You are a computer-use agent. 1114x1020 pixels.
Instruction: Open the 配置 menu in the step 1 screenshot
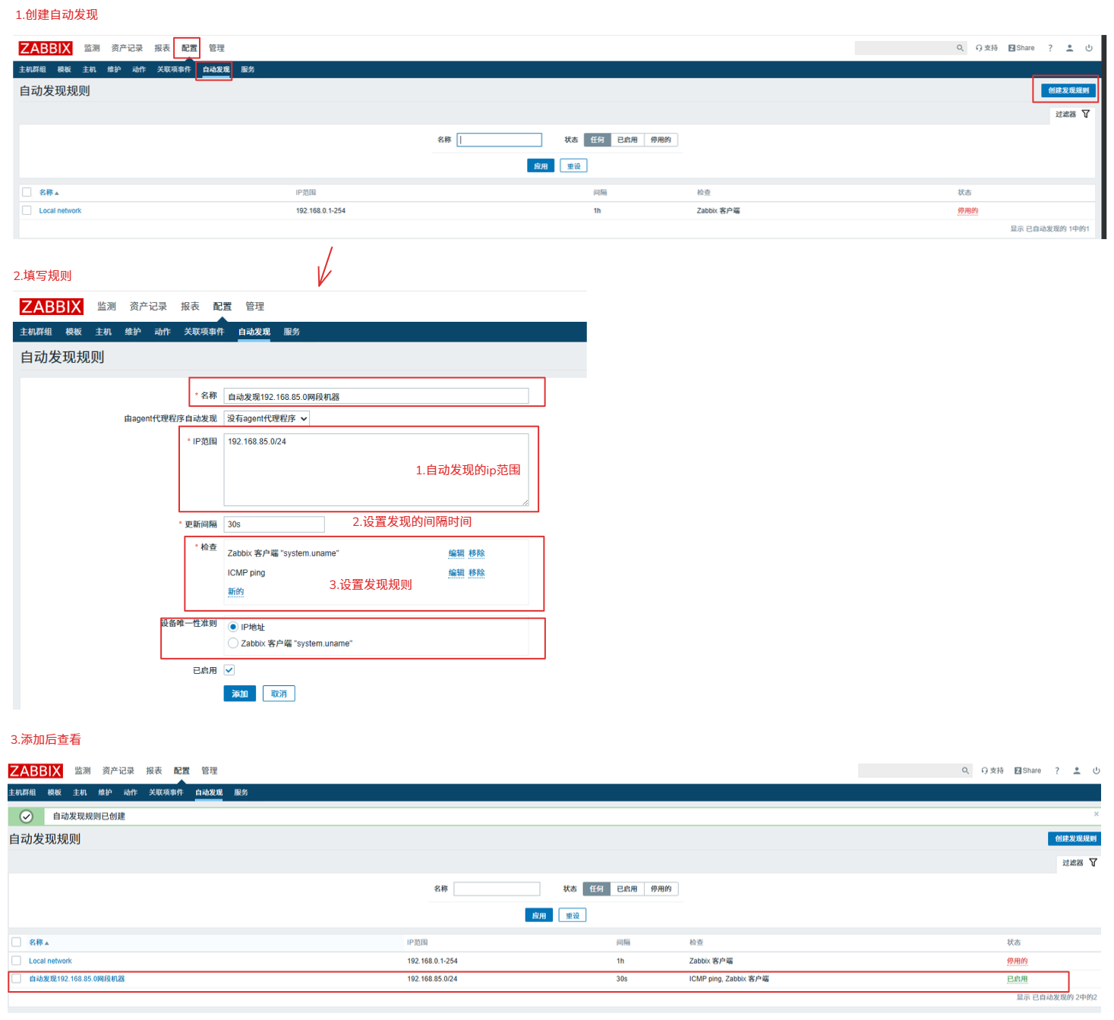coord(189,48)
